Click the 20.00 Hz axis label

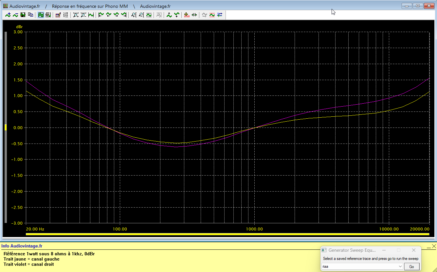[x=35, y=229]
